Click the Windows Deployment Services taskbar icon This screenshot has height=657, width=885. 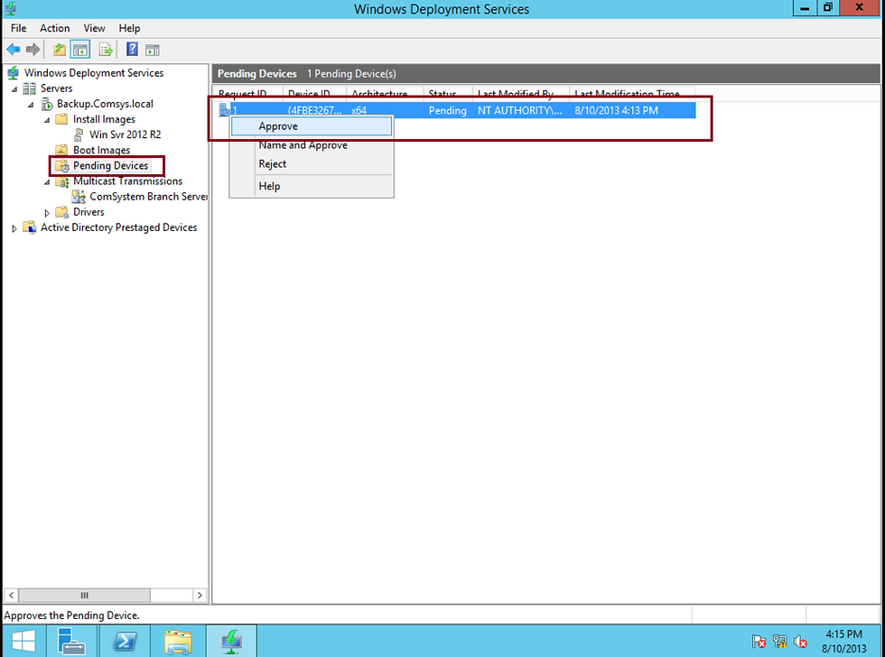pyautogui.click(x=231, y=642)
